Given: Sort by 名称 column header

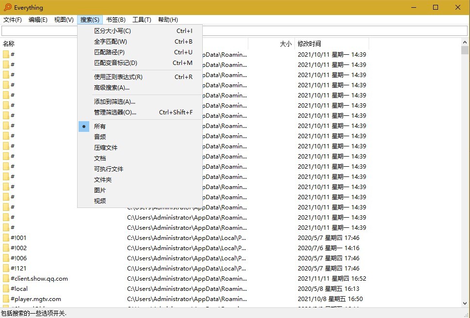Looking at the screenshot, I should coord(9,44).
